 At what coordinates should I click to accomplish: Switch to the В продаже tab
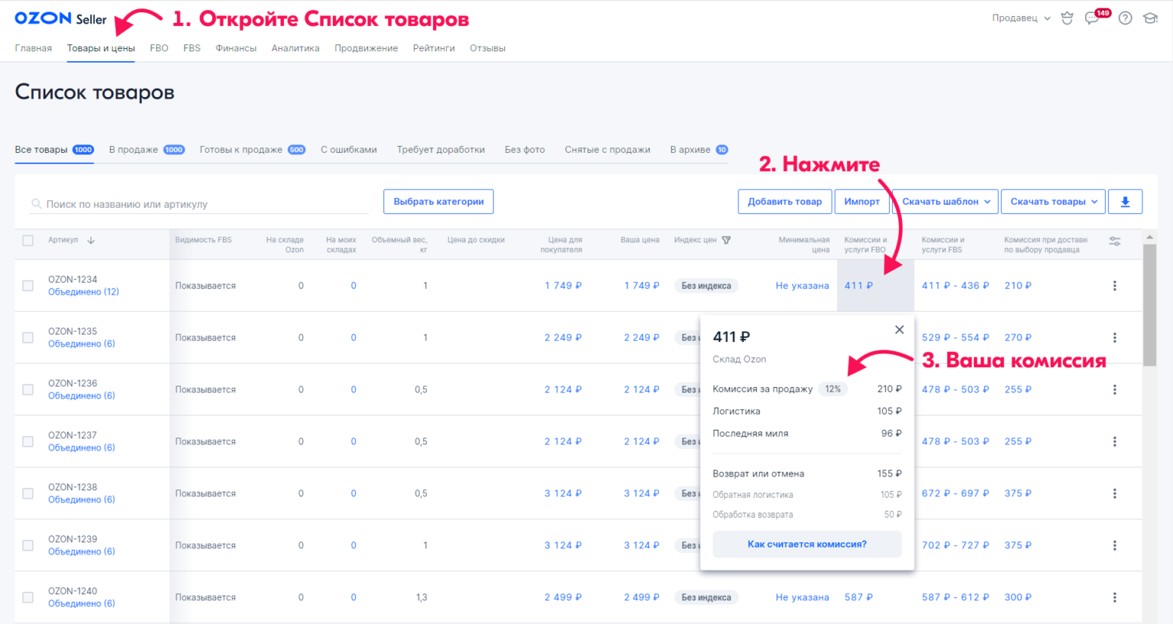pos(147,150)
